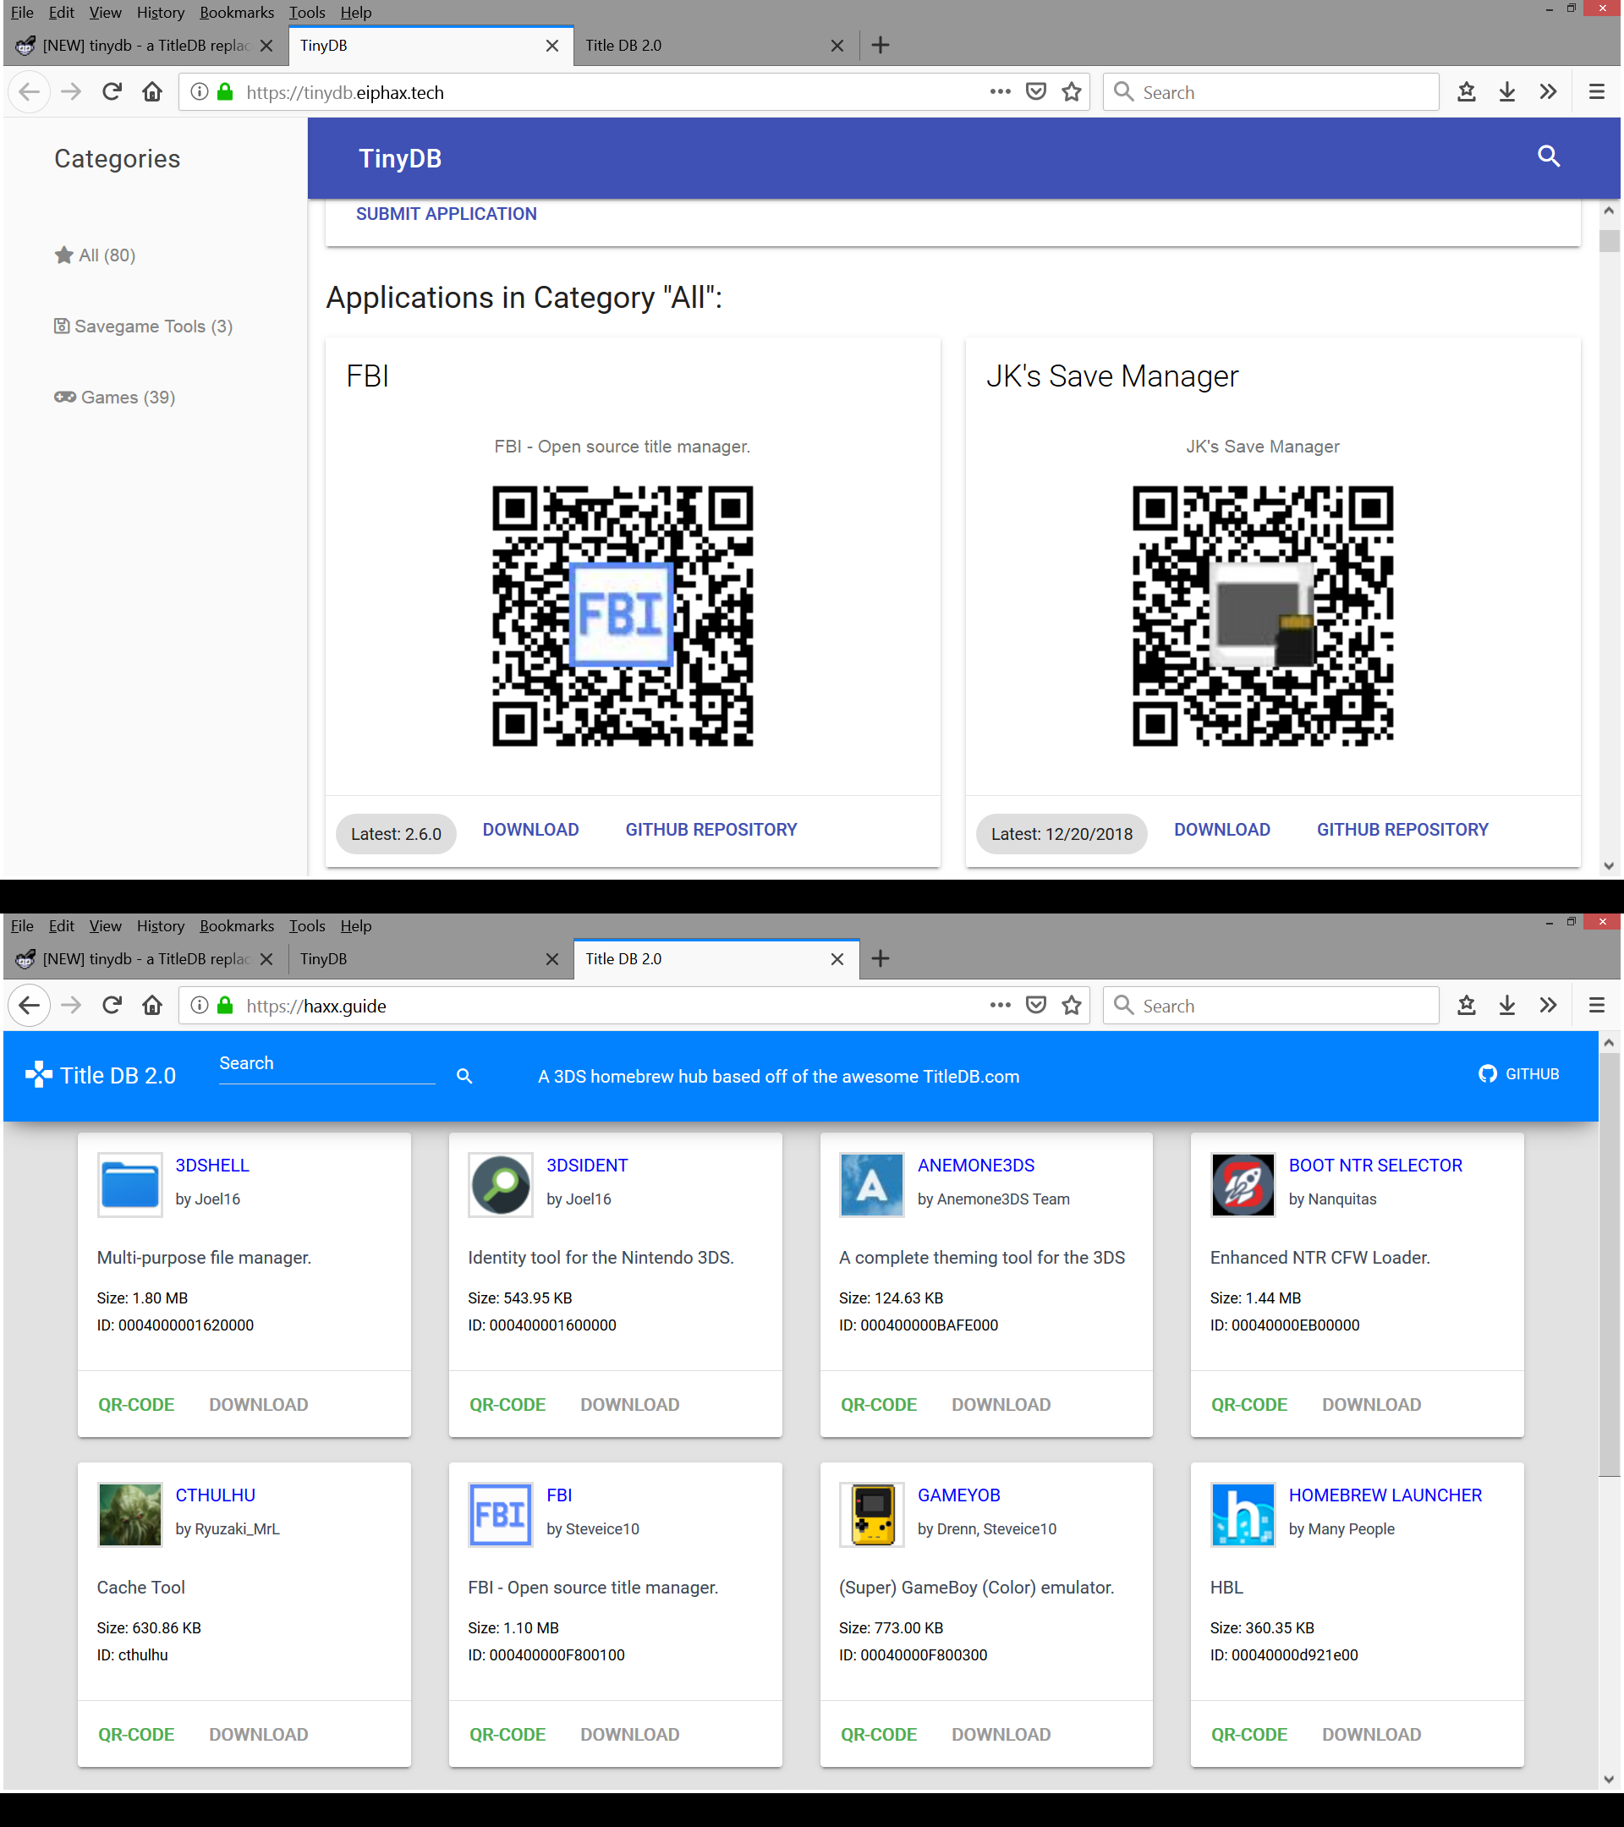
Task: Switch to the Title DB 2.0 tab in the tinydb.eiphax.tech window
Action: 715,46
